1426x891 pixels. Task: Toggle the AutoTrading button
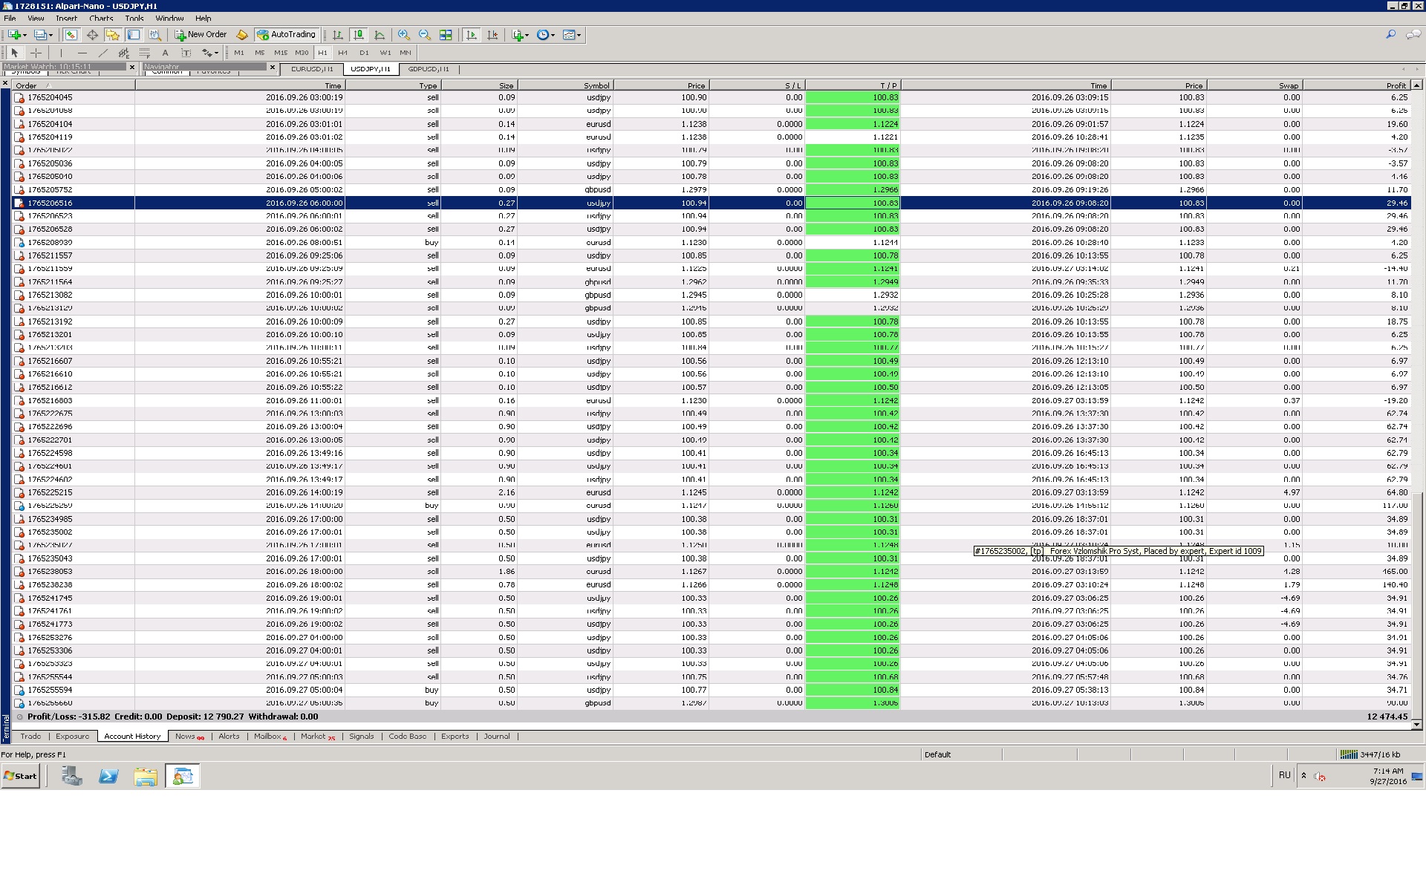(x=287, y=35)
